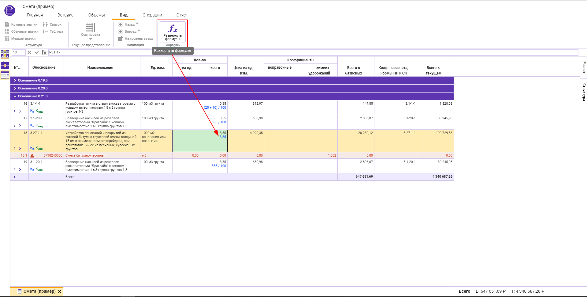Open the Структура side panel tab
Image resolution: width=587 pixels, height=297 pixels.
tap(584, 92)
